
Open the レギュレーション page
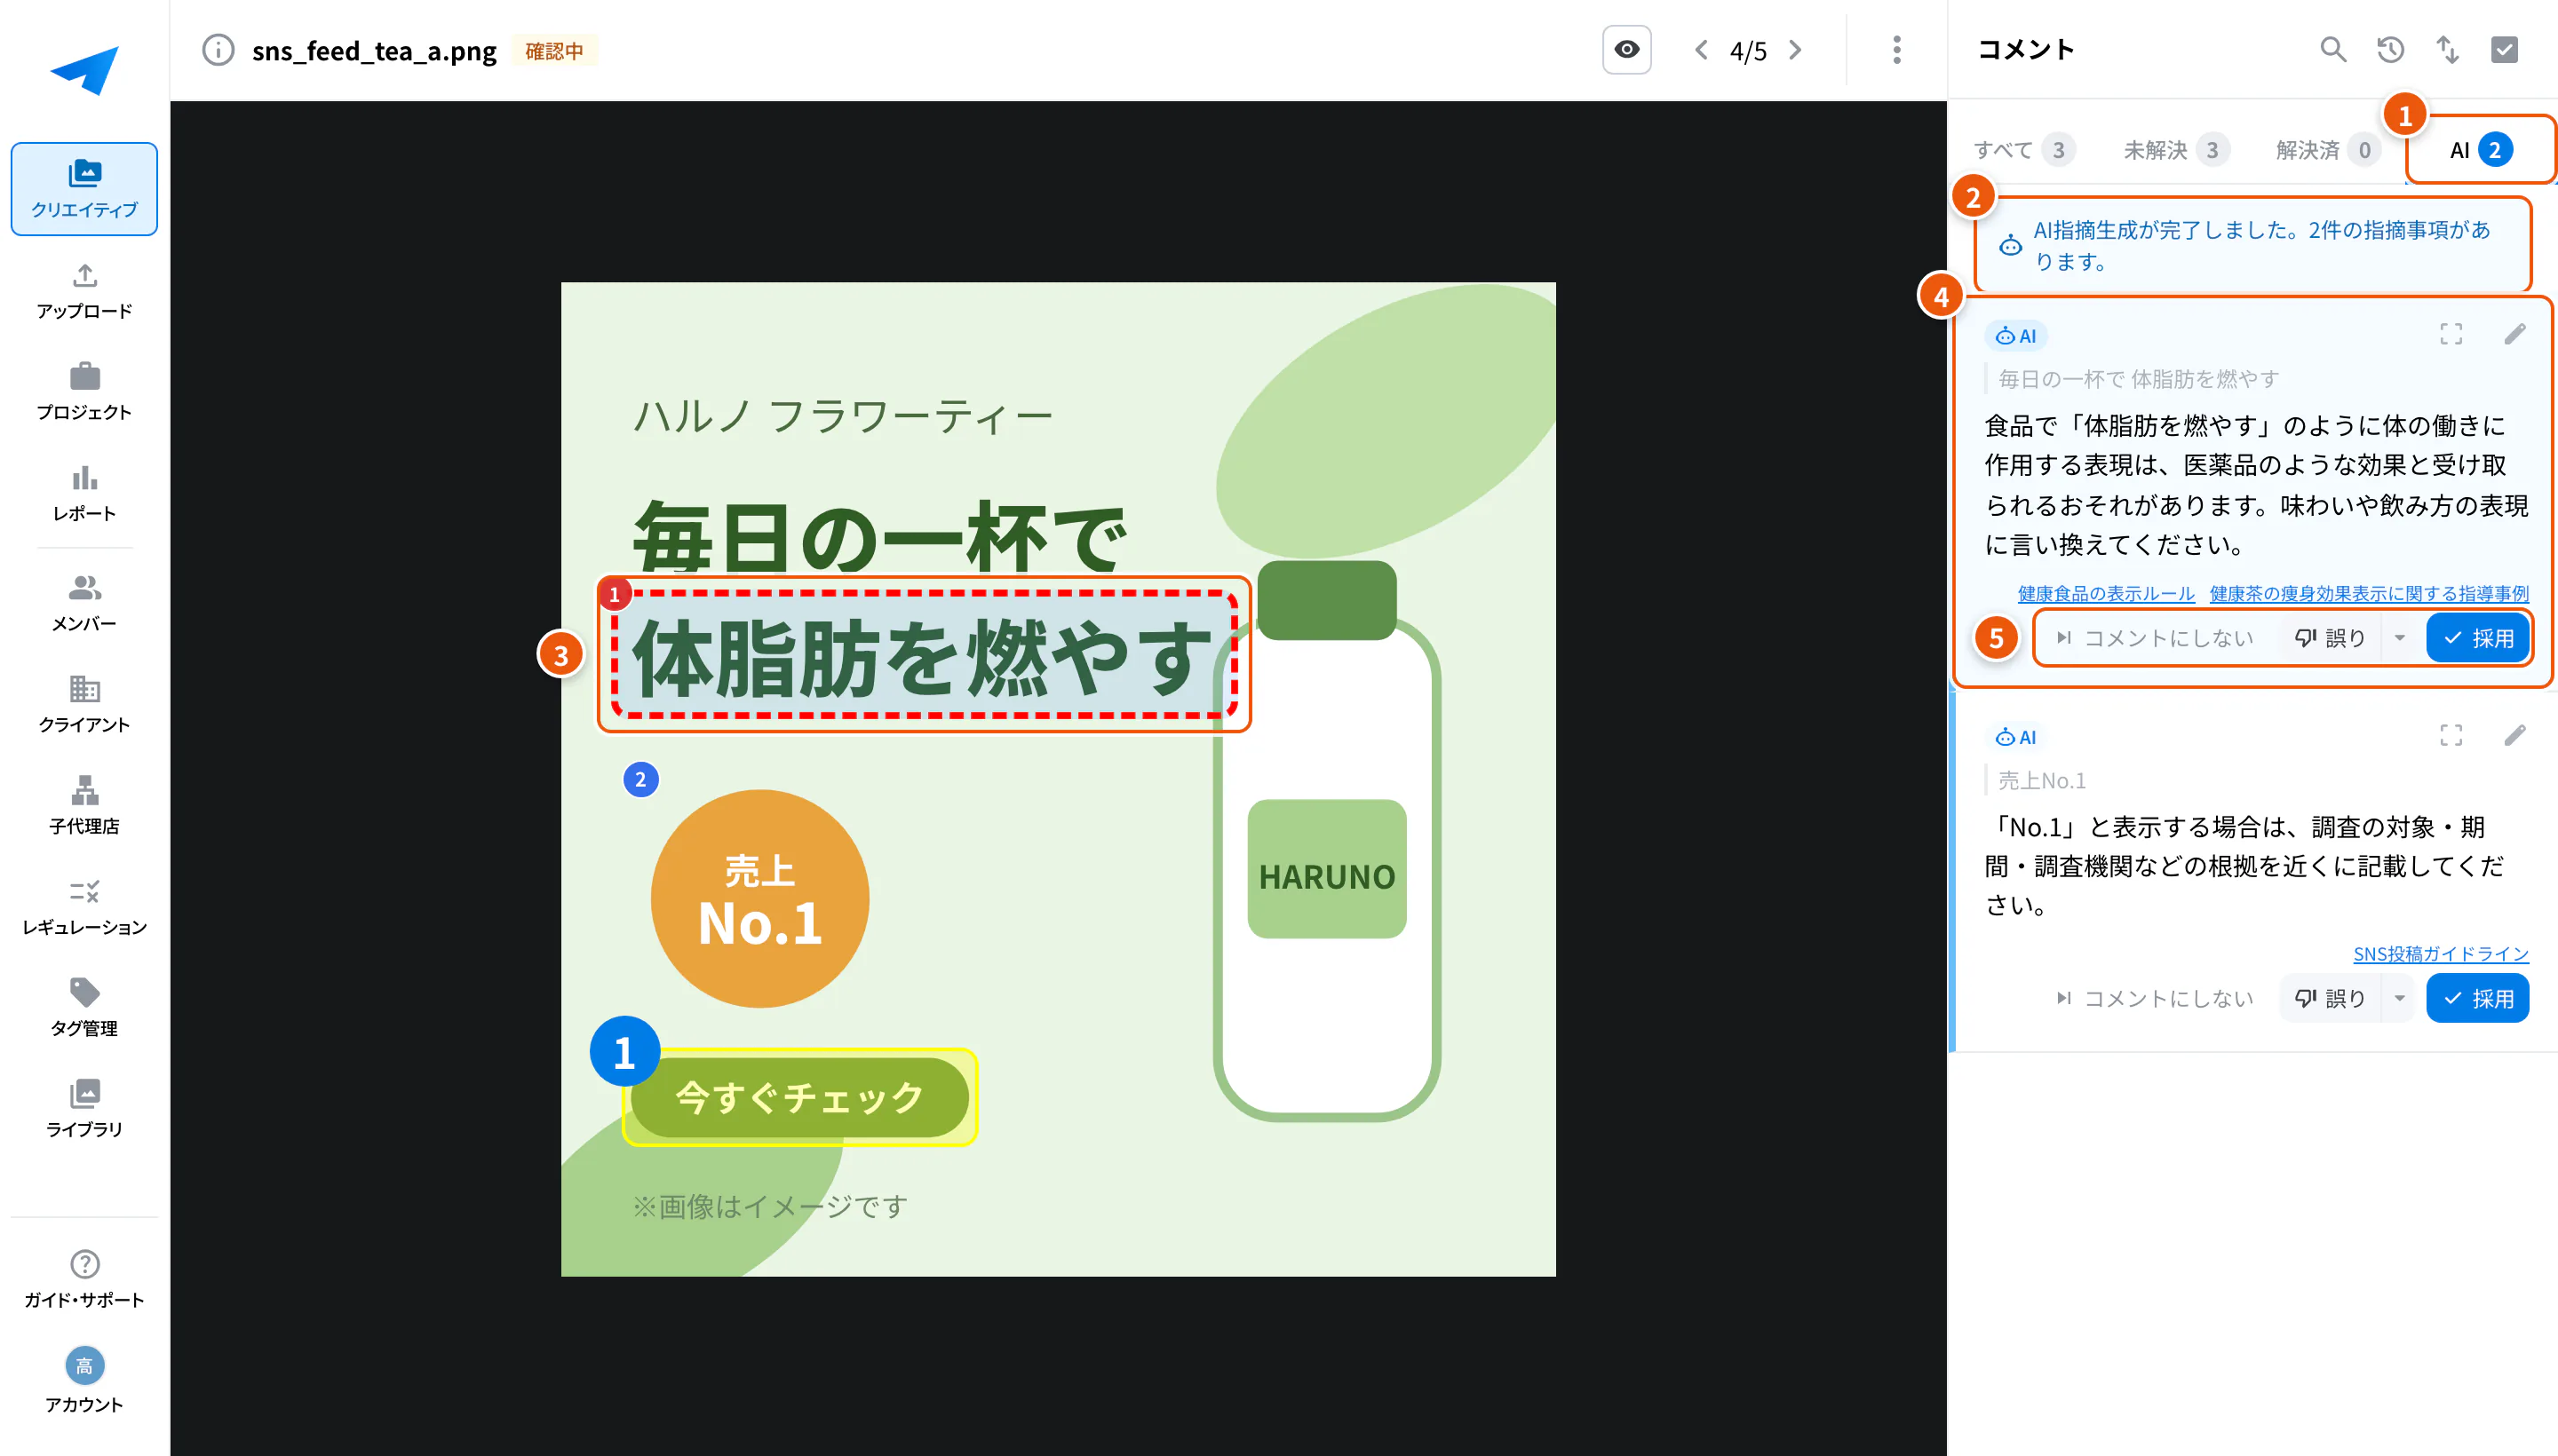click(84, 907)
